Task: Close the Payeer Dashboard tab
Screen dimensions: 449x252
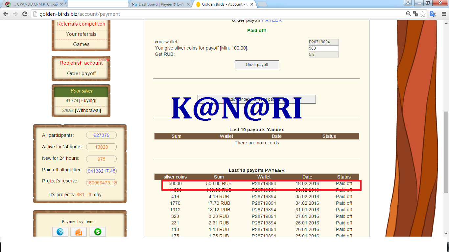Action: (188, 4)
